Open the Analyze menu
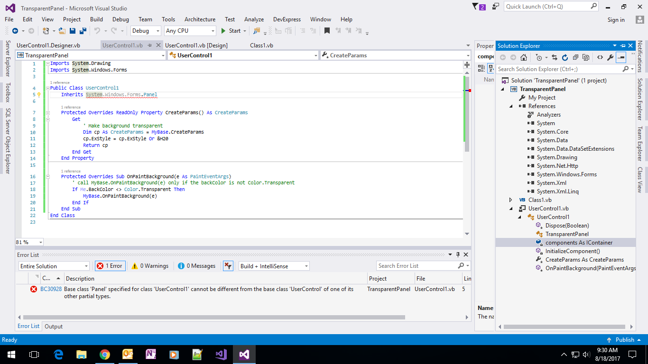 coord(254,19)
